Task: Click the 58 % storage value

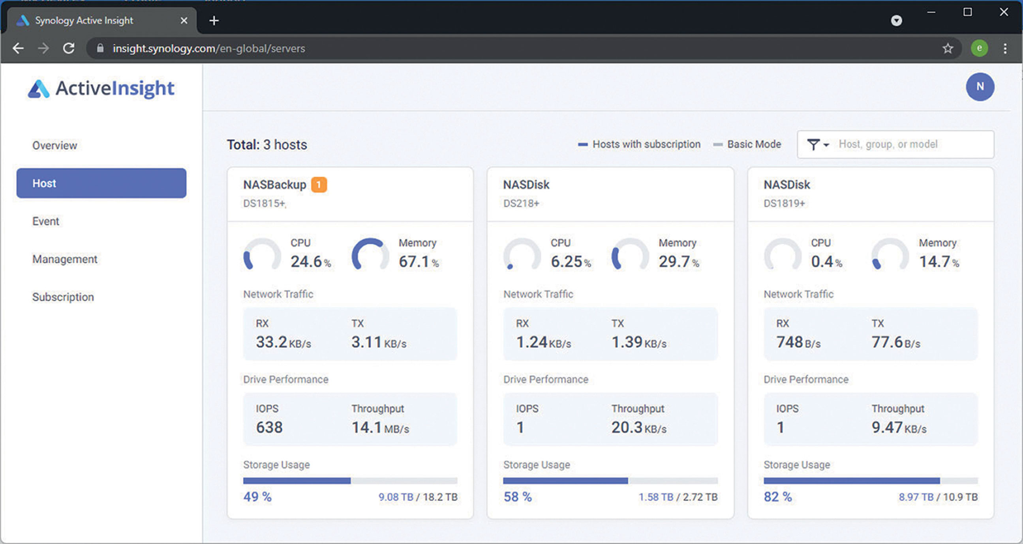Action: coord(518,496)
